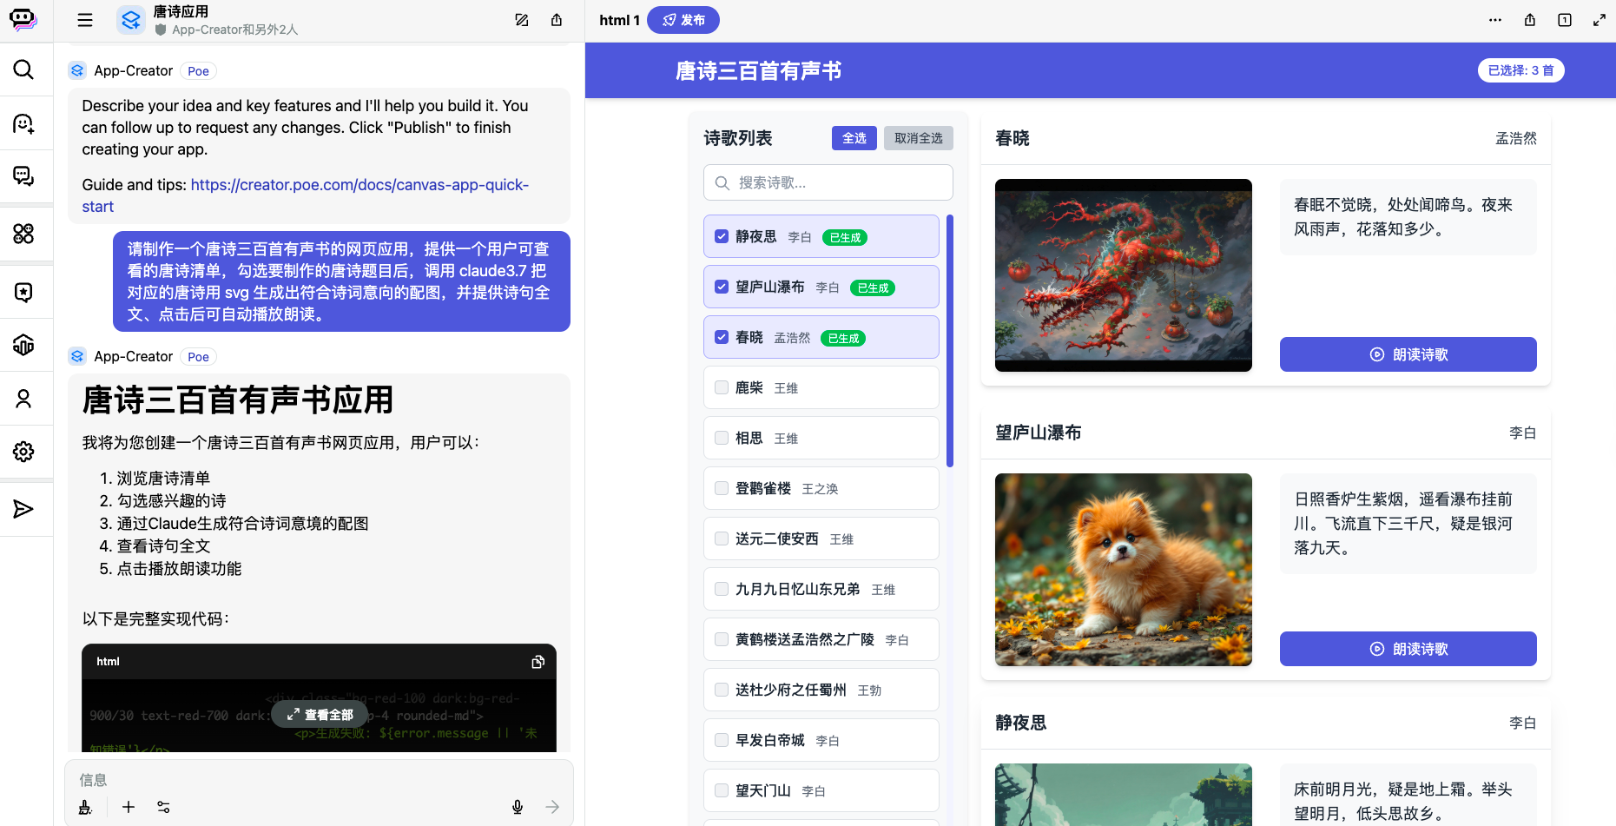The width and height of the screenshot is (1616, 826).
Task: Open the profile icon in sidebar
Action: tap(23, 399)
